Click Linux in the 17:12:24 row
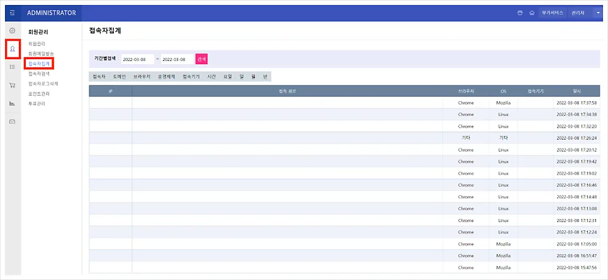This screenshot has height=280, width=608. coord(504,232)
